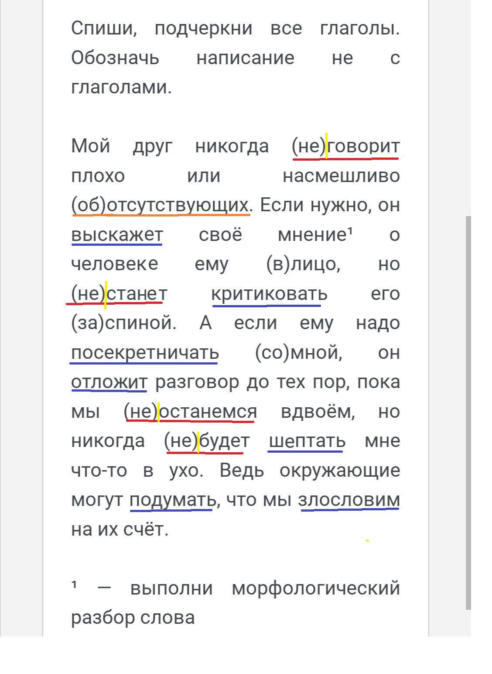Click the word "Ведь"
This screenshot has width=492, height=674.
242,471
